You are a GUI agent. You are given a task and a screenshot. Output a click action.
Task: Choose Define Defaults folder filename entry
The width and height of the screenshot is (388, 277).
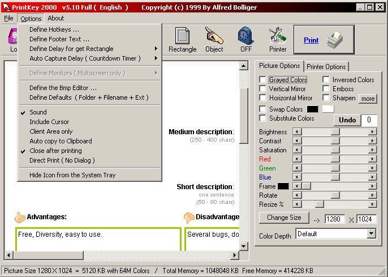90,97
